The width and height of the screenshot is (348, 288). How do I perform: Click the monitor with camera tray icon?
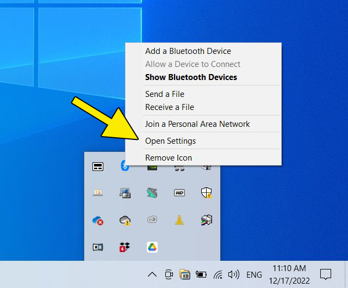(x=125, y=193)
